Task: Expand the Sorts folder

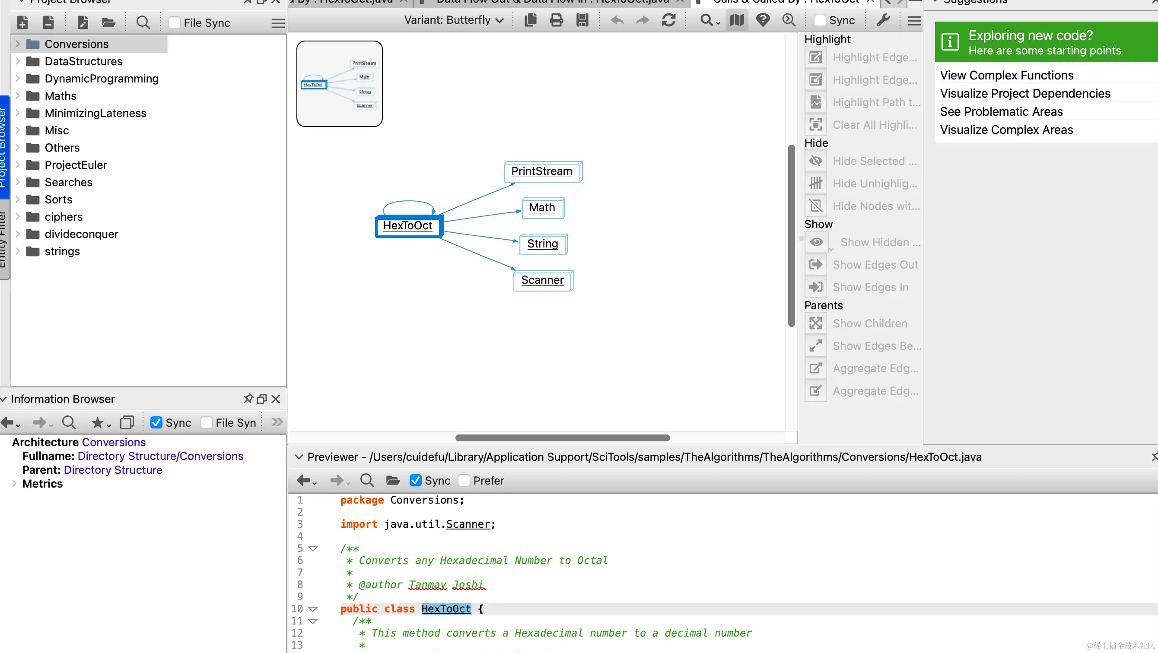Action: (18, 199)
